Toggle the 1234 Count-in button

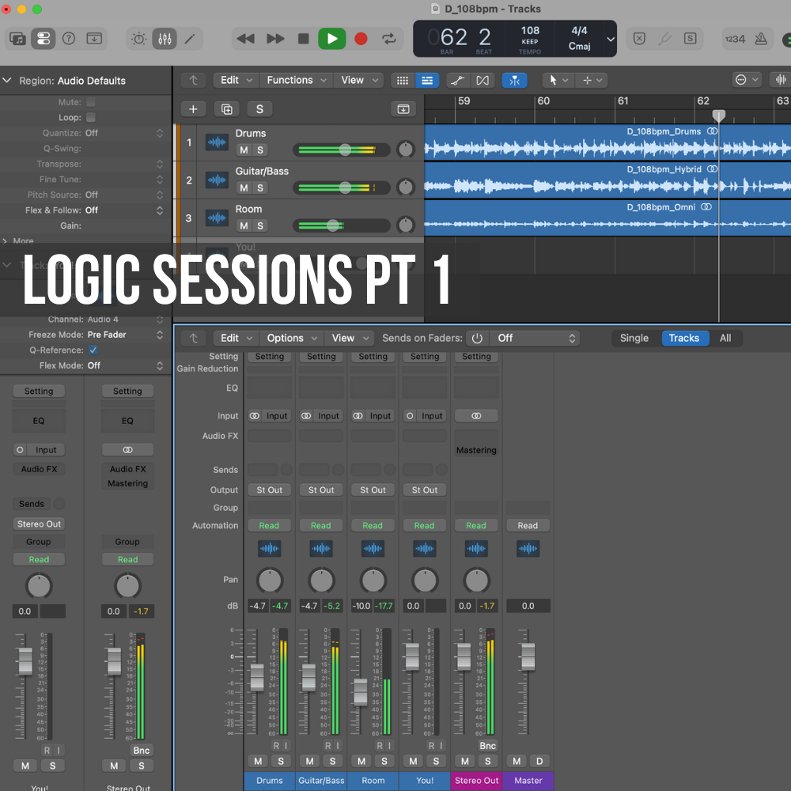[x=735, y=39]
